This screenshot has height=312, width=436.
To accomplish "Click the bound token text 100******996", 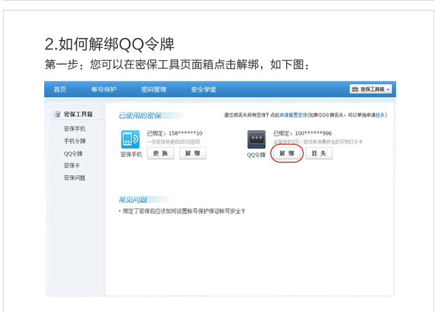I will (x=313, y=133).
